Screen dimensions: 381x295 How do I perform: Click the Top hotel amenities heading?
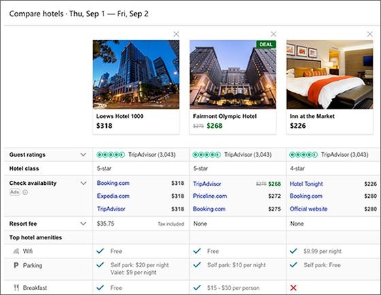tap(35, 237)
